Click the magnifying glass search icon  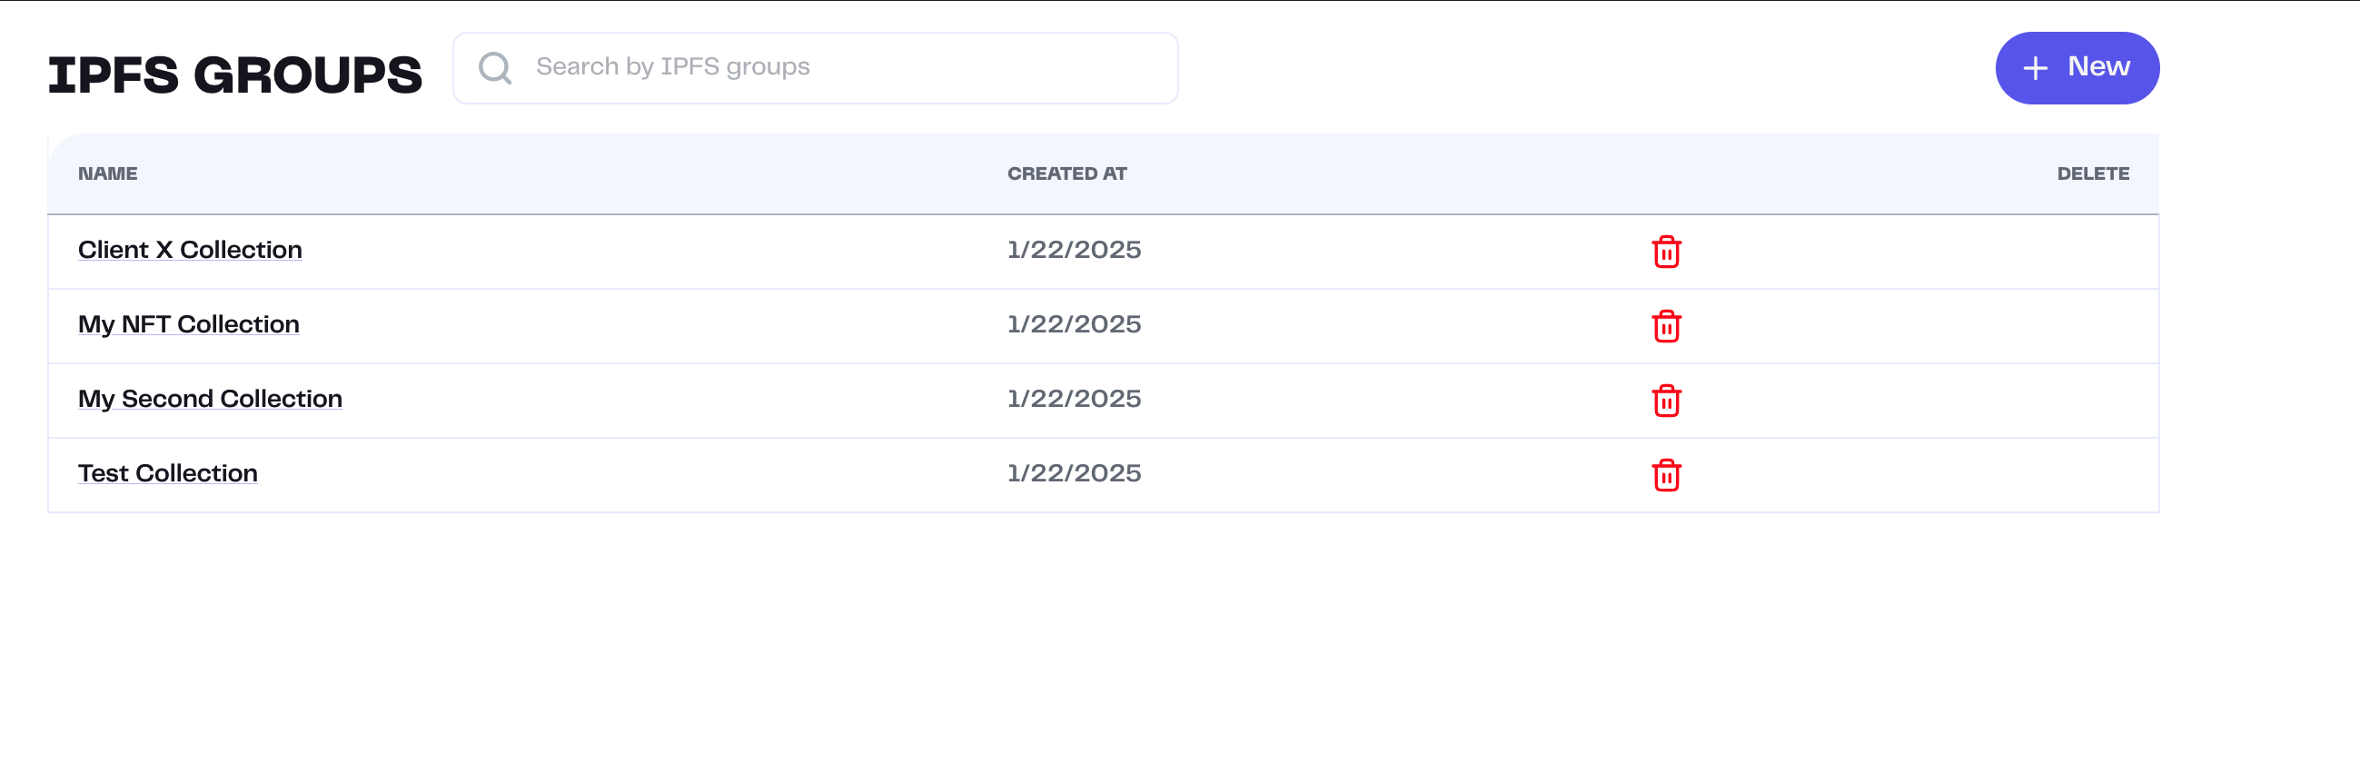tap(496, 66)
